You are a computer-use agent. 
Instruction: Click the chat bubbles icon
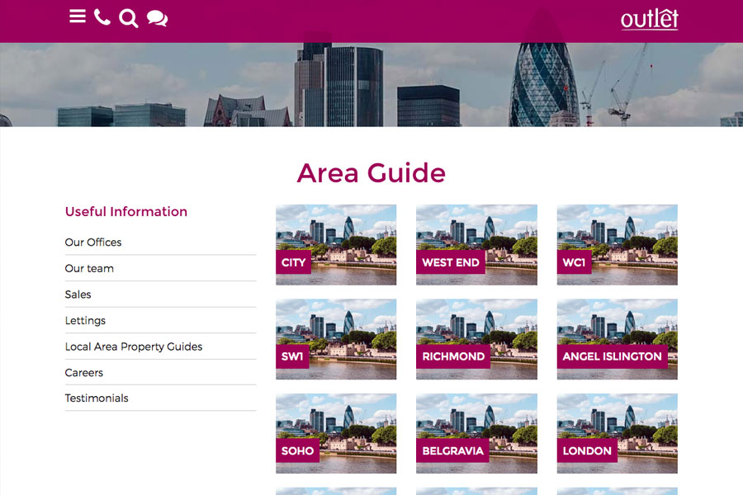[x=158, y=18]
